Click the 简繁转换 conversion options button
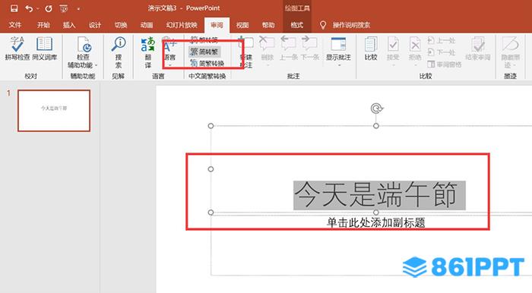This screenshot has width=532, height=293. [x=207, y=63]
